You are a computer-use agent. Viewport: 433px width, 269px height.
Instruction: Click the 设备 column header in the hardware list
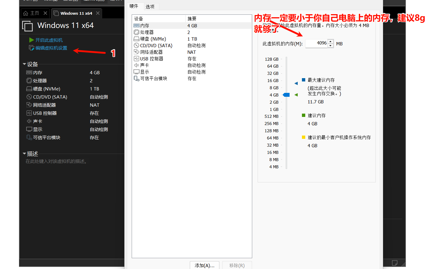[x=158, y=19]
